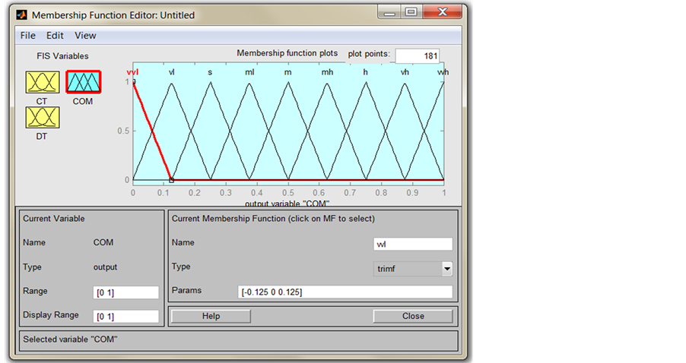Click the Params input field
Viewport: 686px width, 363px height.
click(345, 292)
